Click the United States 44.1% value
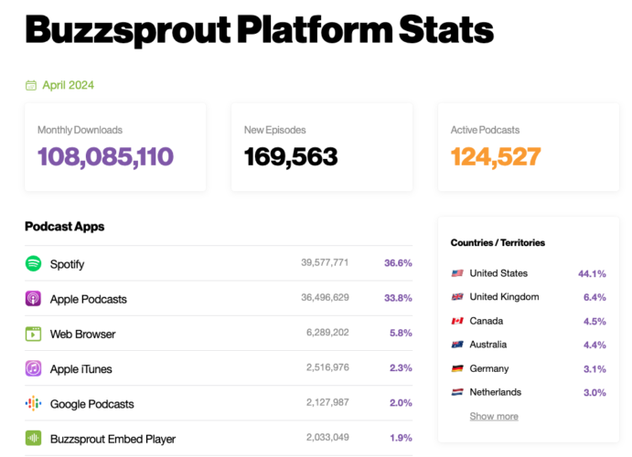 (x=592, y=274)
